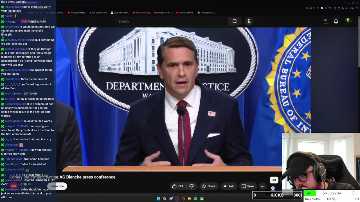The width and height of the screenshot is (360, 202).
Task: Click the send/flow arrow icon in address bar
Action: point(326,8)
